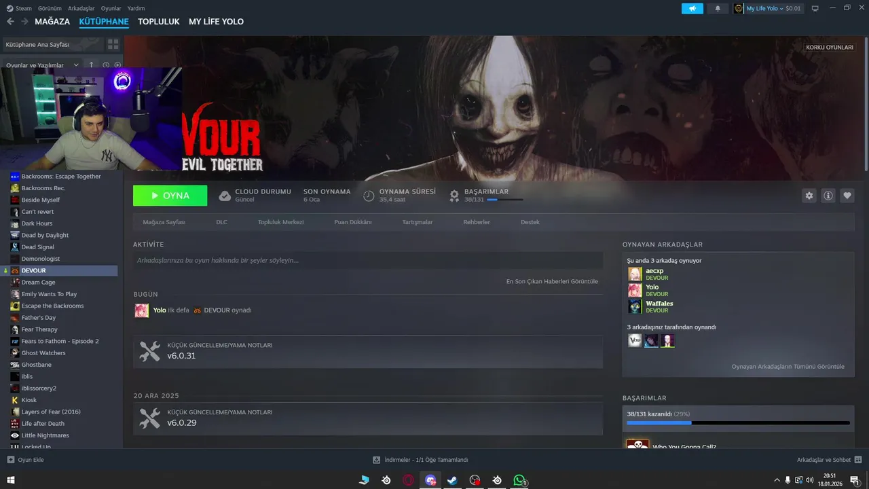
Task: Open Puan Dükkânı link
Action: pyautogui.click(x=353, y=222)
